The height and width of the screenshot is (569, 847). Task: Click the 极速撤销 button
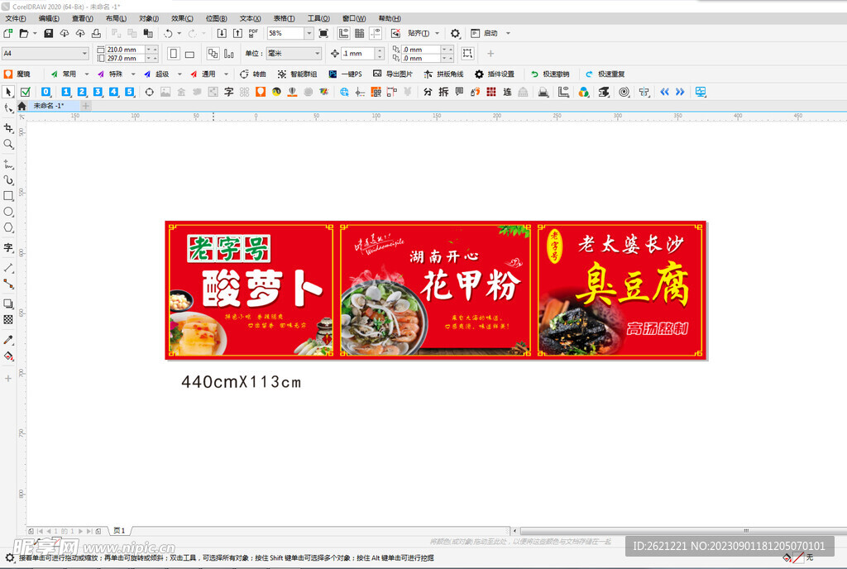pos(550,74)
